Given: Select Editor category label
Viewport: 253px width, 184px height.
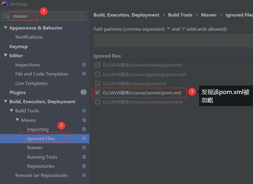Looking at the screenshot, I should pyautogui.click(x=16, y=56).
